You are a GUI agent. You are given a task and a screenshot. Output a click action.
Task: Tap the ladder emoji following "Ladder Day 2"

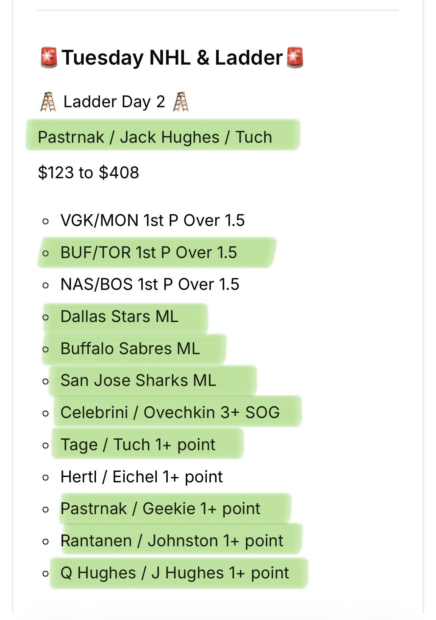coord(181,102)
